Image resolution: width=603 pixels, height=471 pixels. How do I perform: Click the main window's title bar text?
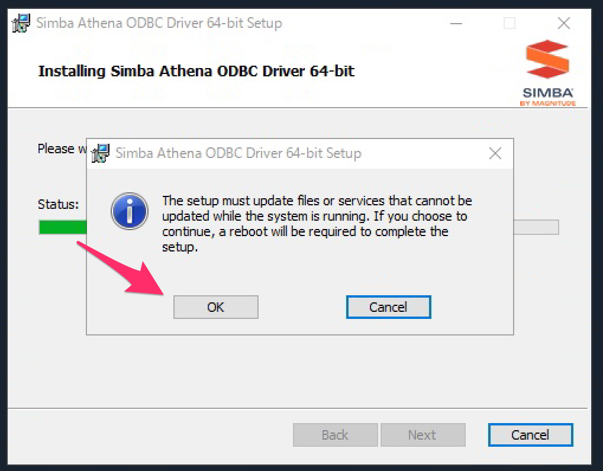(x=159, y=24)
